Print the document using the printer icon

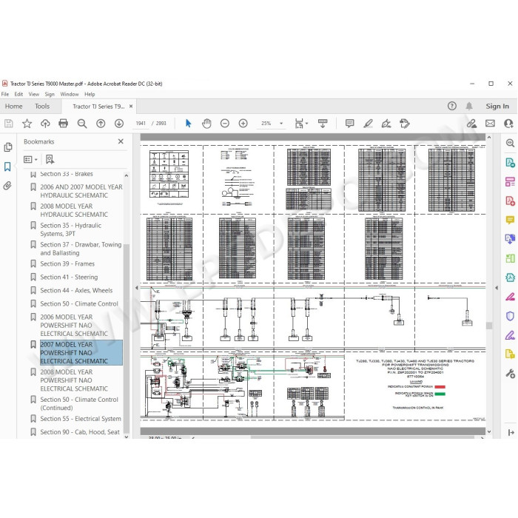point(63,124)
